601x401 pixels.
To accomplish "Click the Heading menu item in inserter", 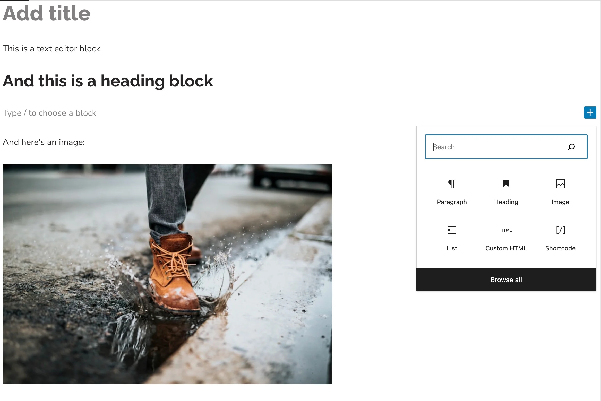I will pos(506,191).
